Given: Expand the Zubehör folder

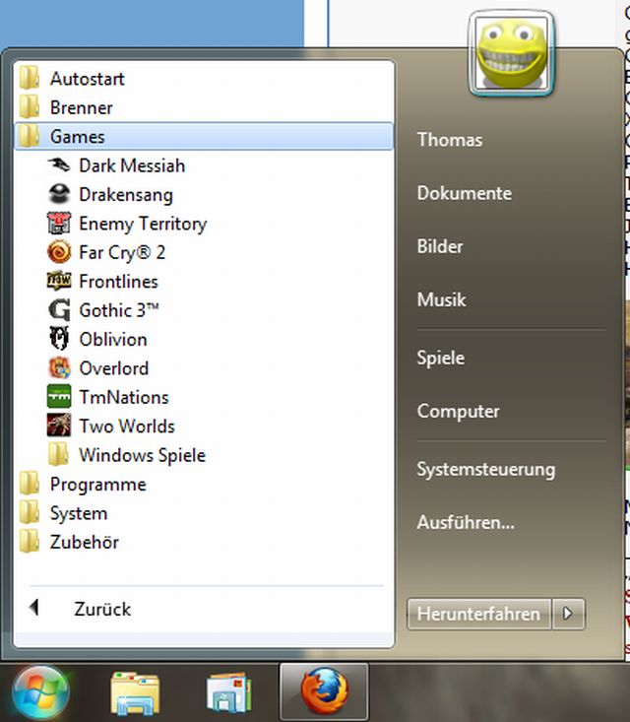Looking at the screenshot, I should click(x=204, y=542).
